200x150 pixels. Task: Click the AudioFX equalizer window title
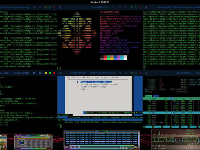[44, 135]
